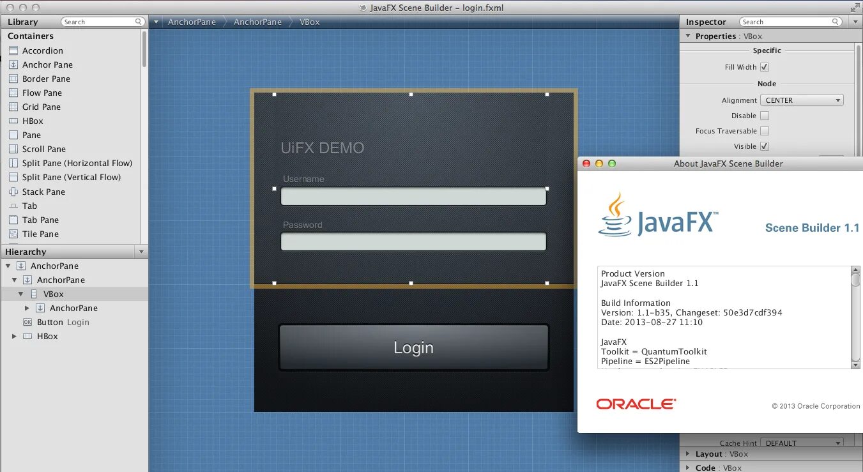Viewport: 863px width, 472px height.
Task: Select the Stack Pane library icon
Action: (13, 192)
